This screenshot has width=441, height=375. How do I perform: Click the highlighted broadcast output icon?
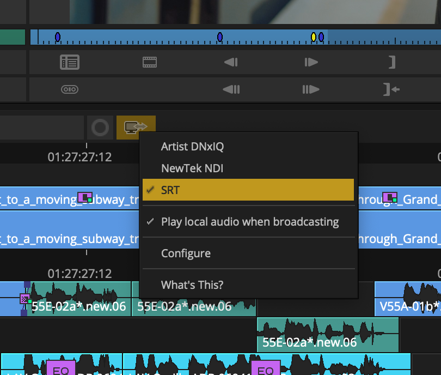click(x=136, y=126)
